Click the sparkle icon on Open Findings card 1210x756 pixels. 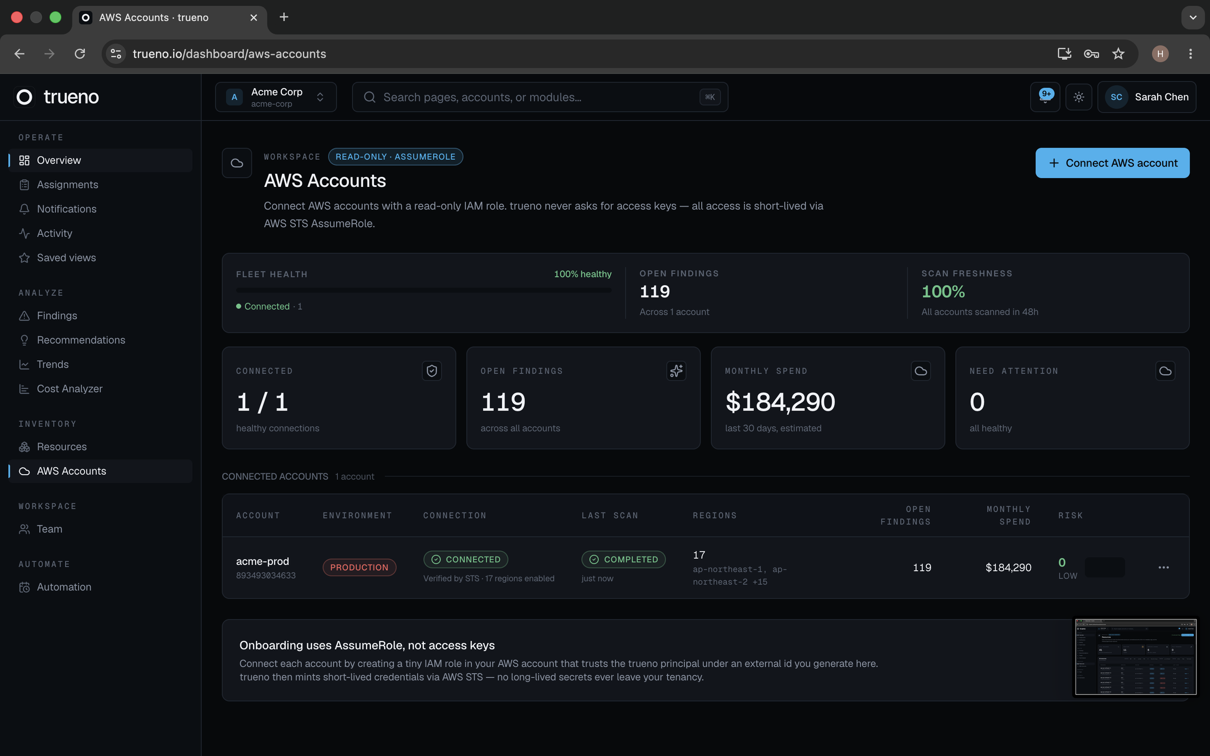point(676,371)
